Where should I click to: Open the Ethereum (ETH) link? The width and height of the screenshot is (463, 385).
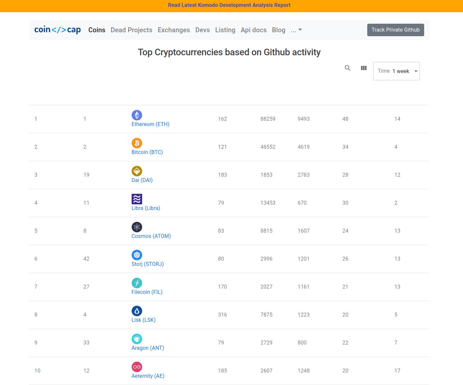[150, 124]
